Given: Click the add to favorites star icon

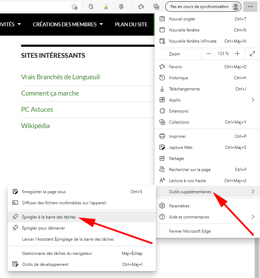Looking at the screenshot, I should tap(74, 7).
